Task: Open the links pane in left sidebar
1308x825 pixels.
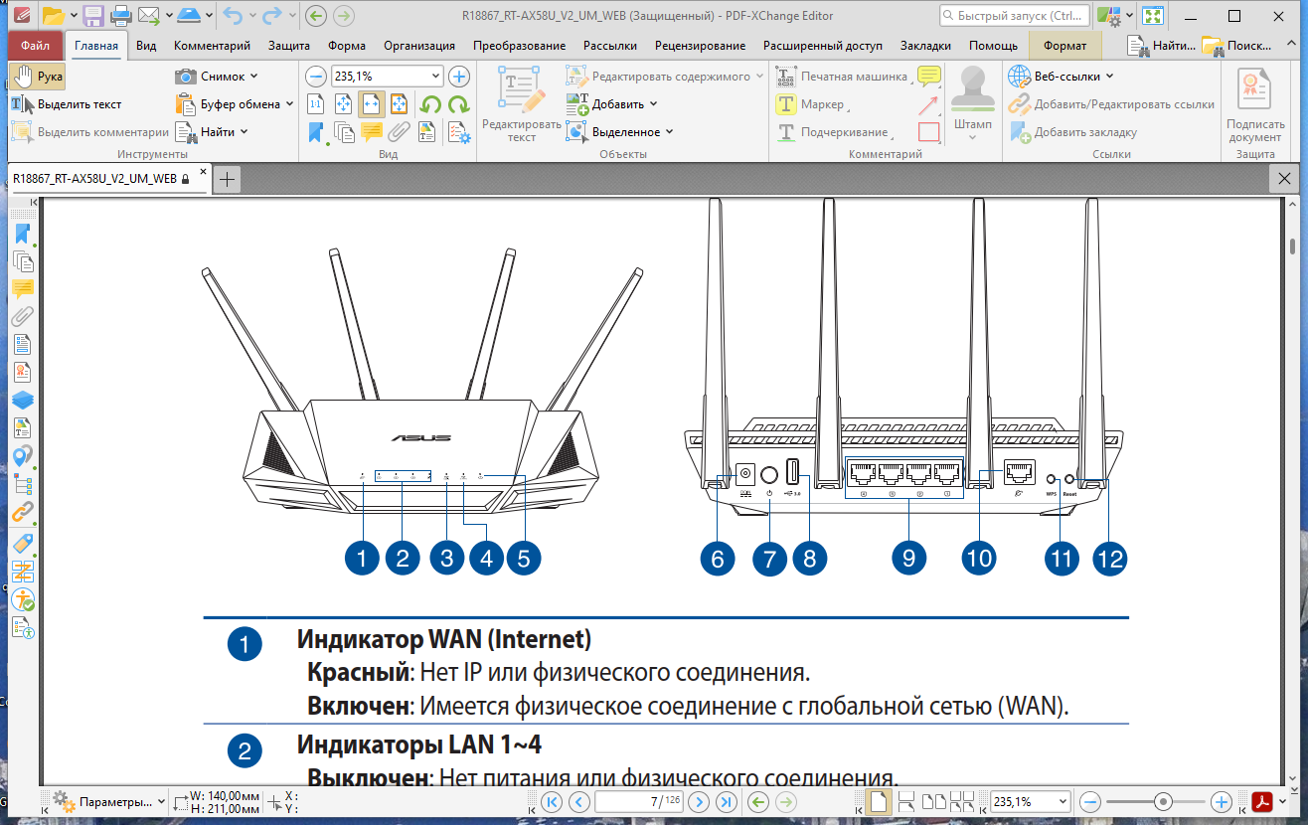Action: click(22, 513)
